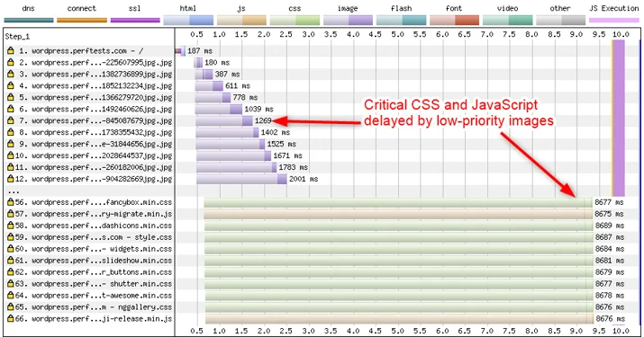
Task: Click the css legend color bar
Action: 295,20
